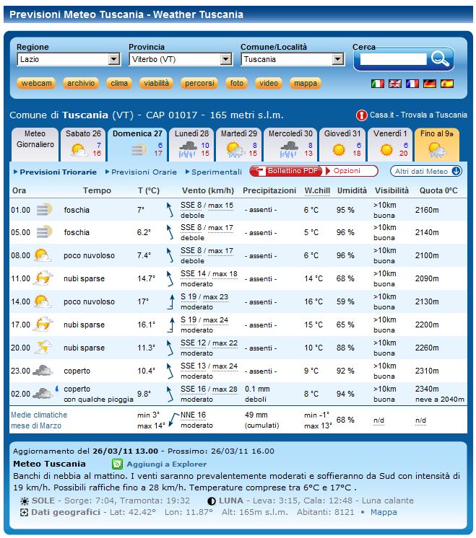Switch to the Giovedì 31 tab
Screen dimensions: 476x538
[342, 144]
